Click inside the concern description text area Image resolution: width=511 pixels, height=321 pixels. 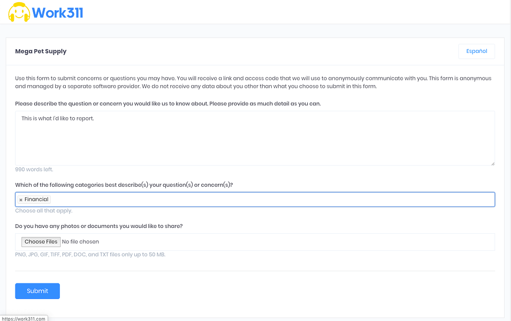255,138
